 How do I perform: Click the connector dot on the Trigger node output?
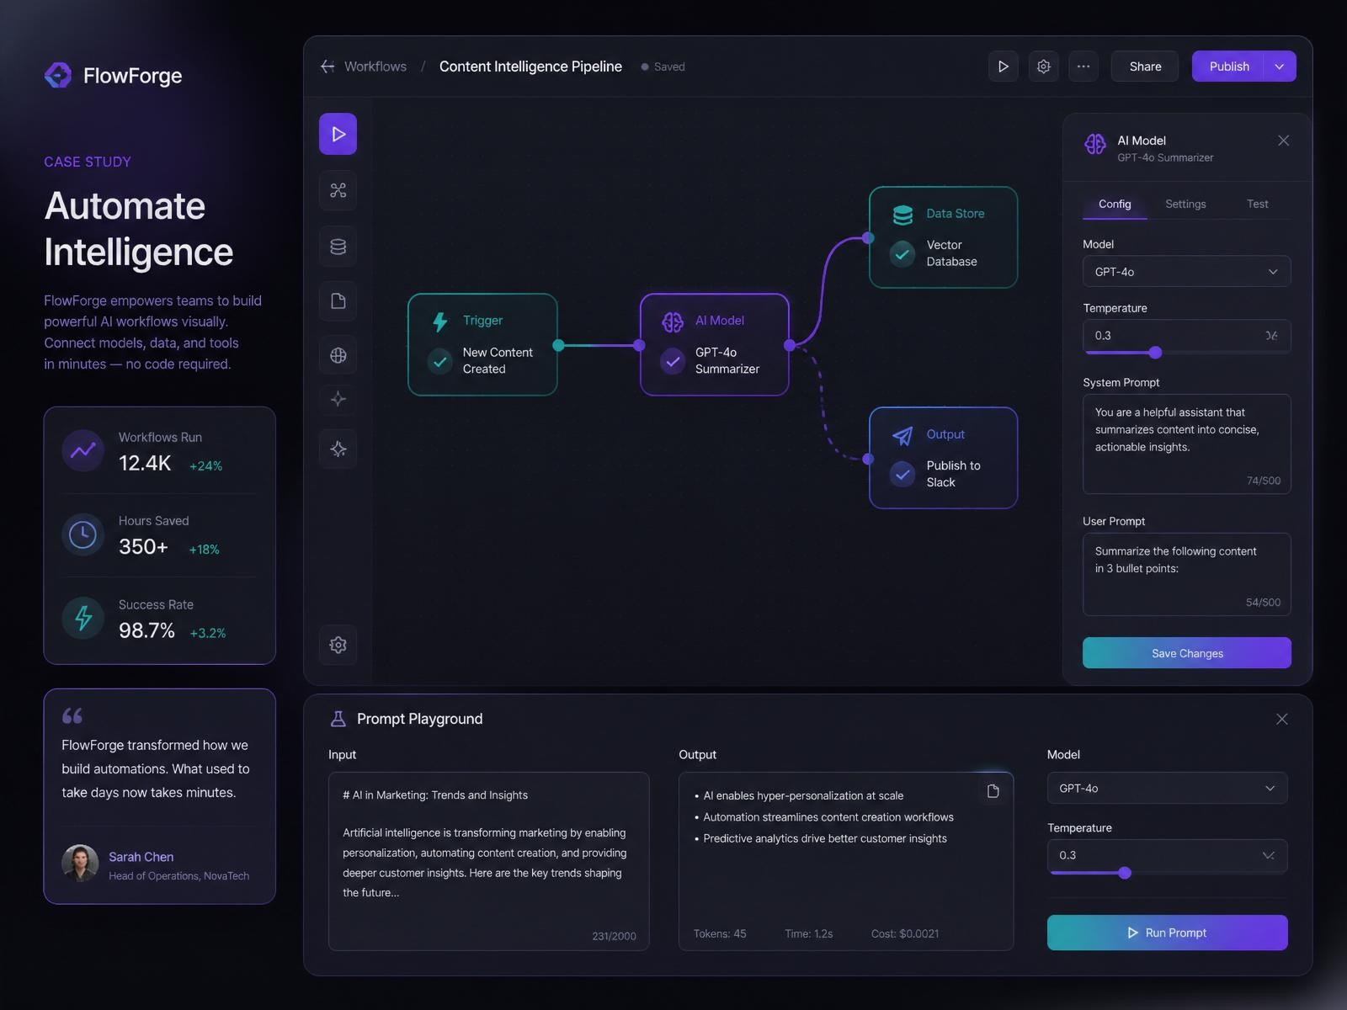click(x=558, y=345)
